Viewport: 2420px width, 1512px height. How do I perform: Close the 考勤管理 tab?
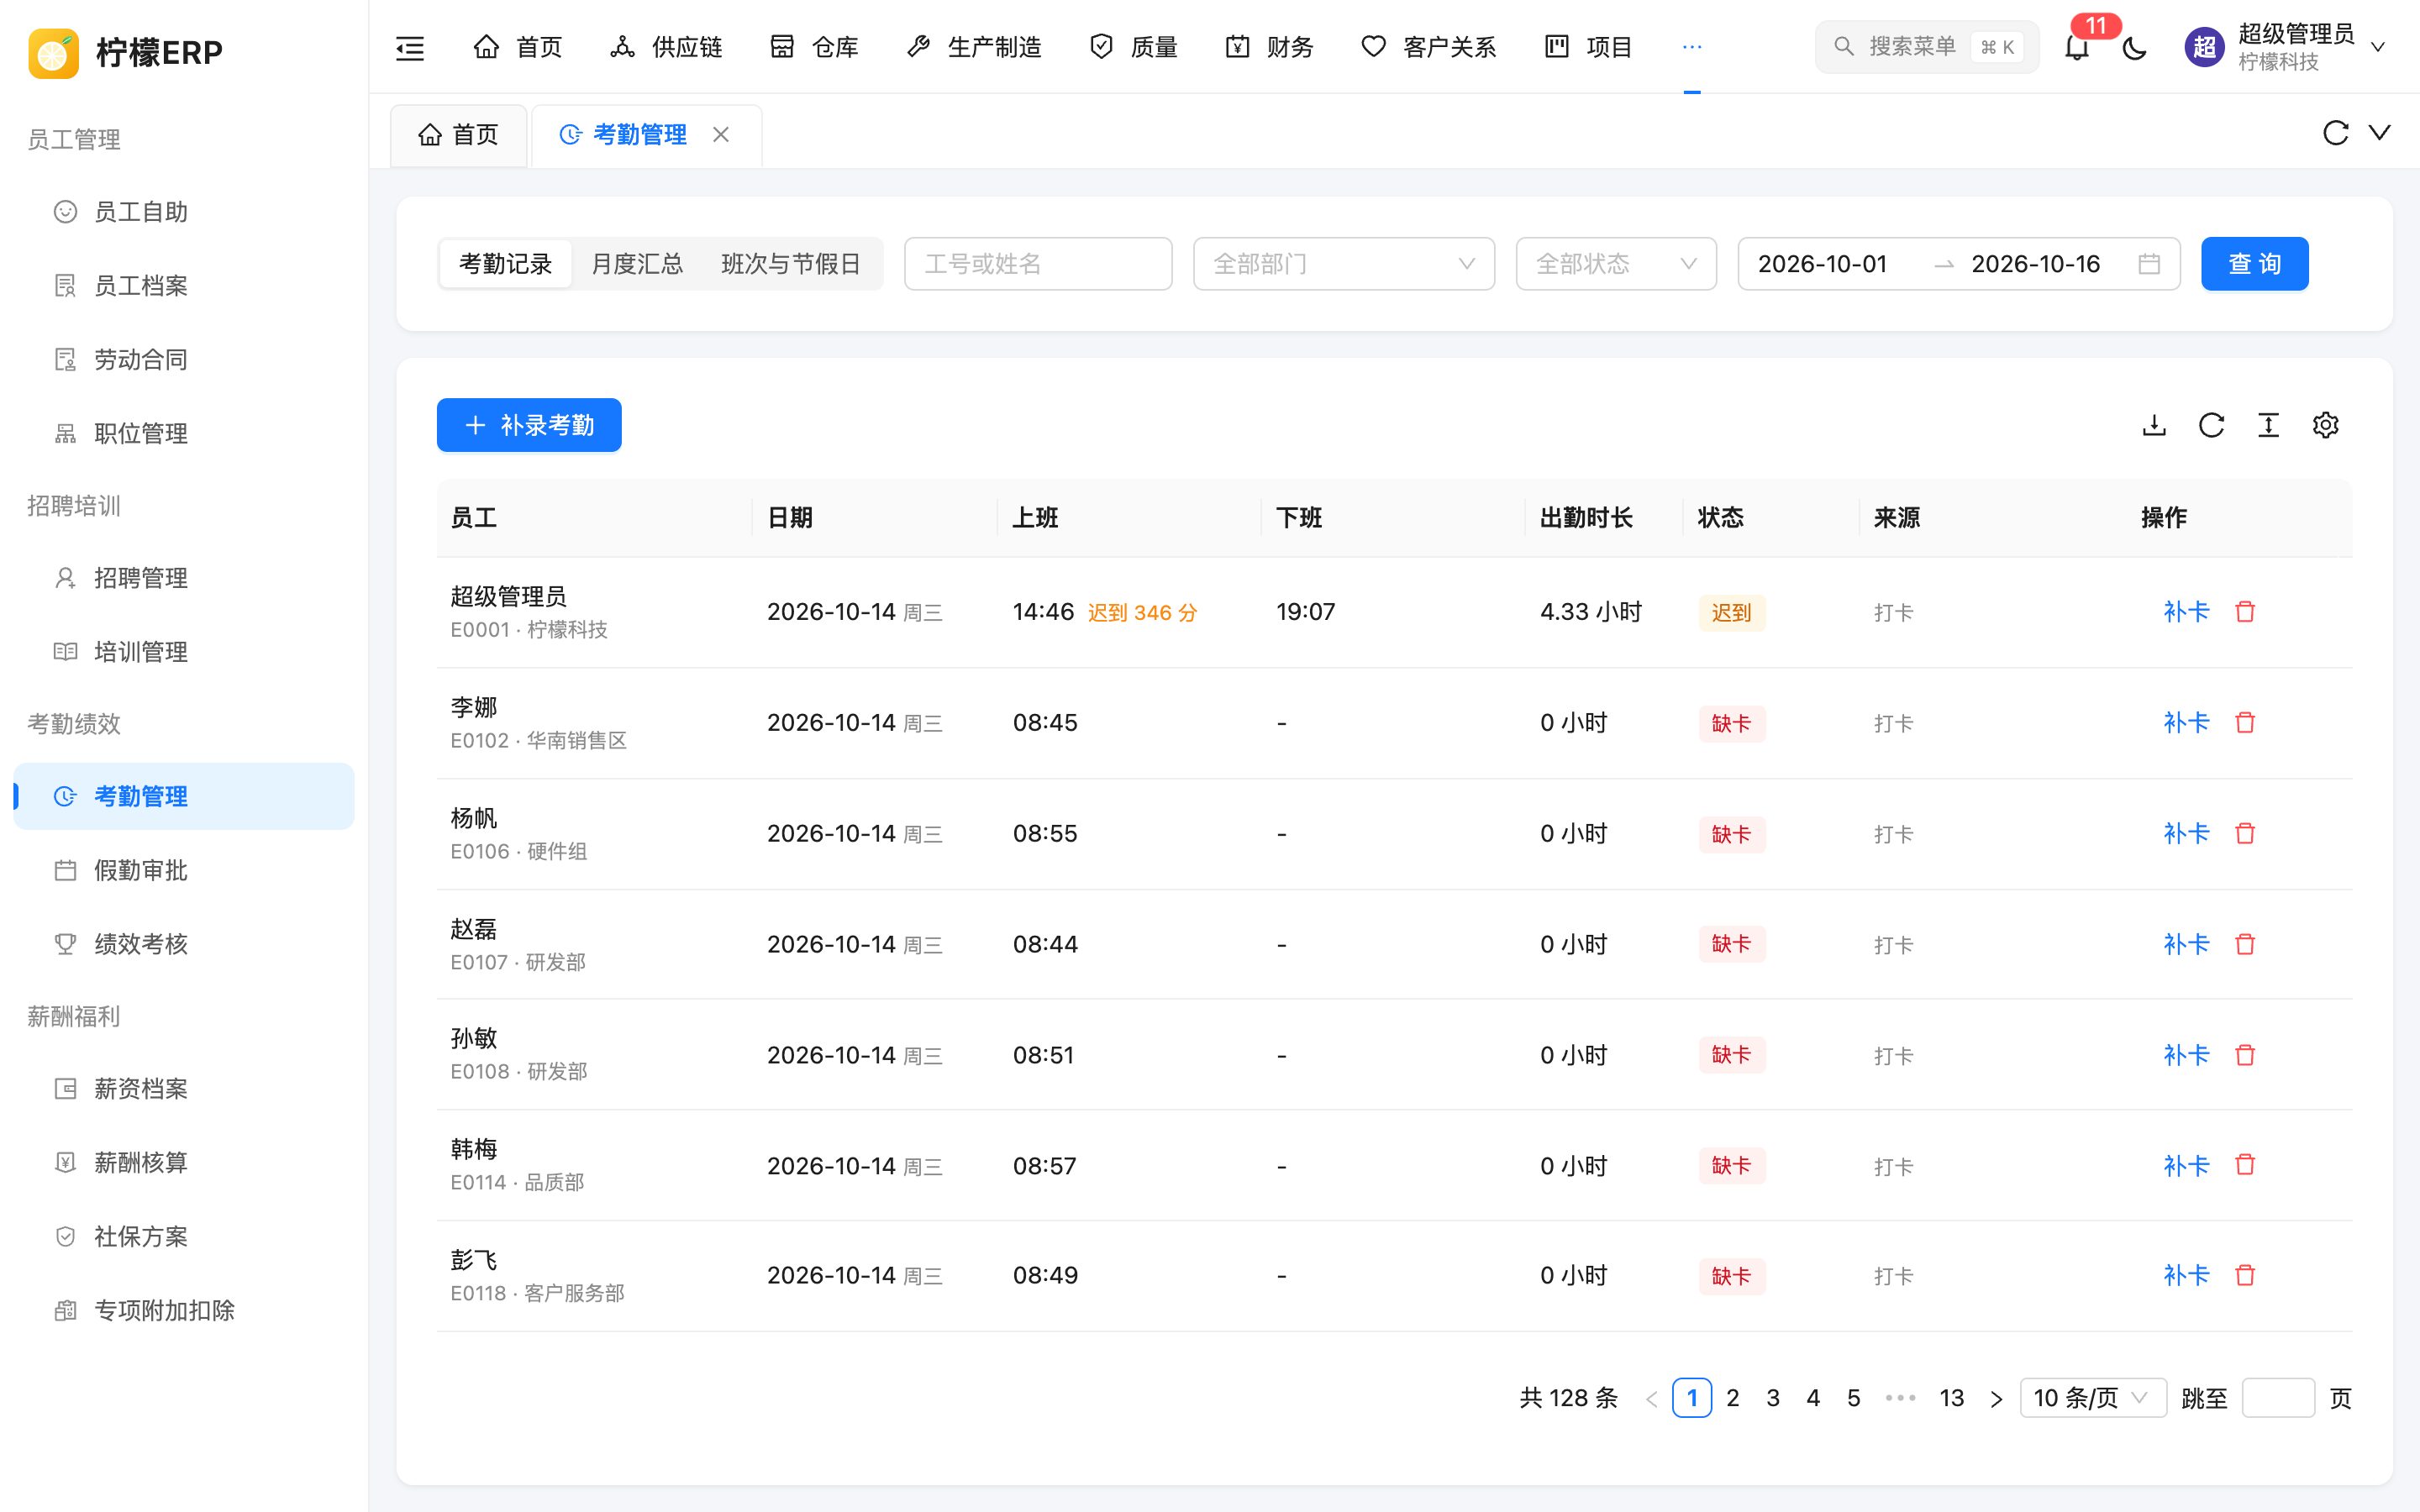(x=721, y=134)
